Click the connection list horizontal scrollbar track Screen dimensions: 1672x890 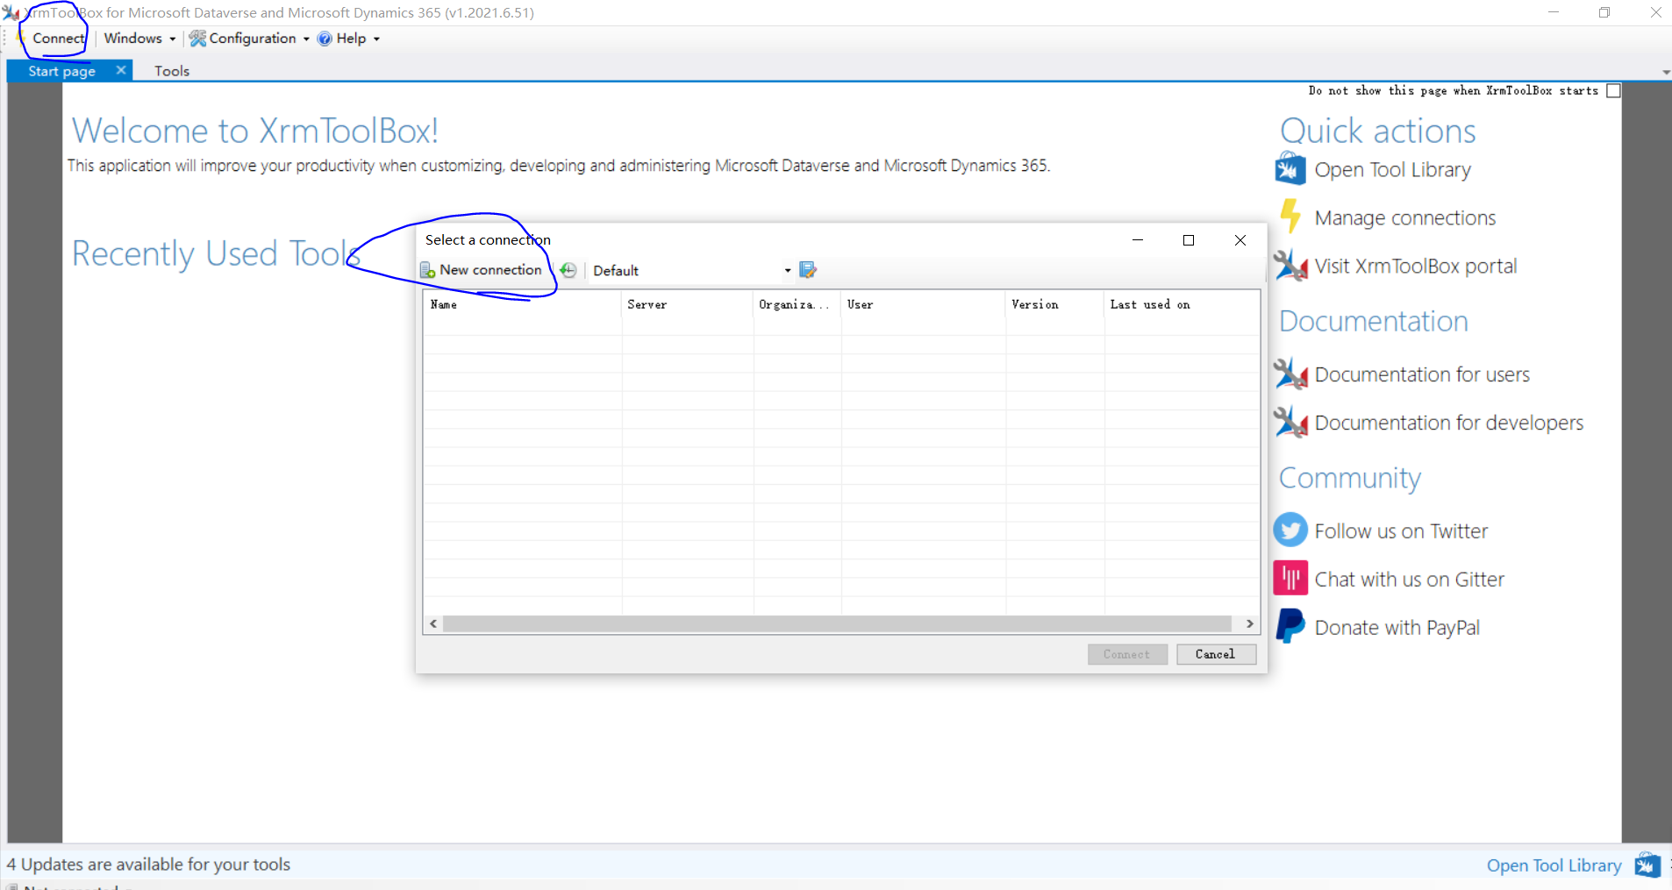point(838,623)
